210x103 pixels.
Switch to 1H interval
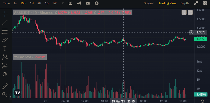tap(32, 3)
